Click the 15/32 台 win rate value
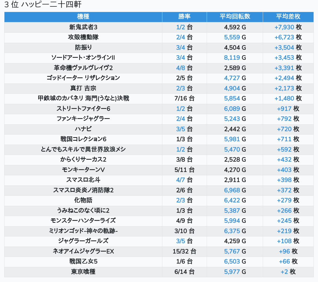The height and width of the screenshot is (282, 318). 184,251
